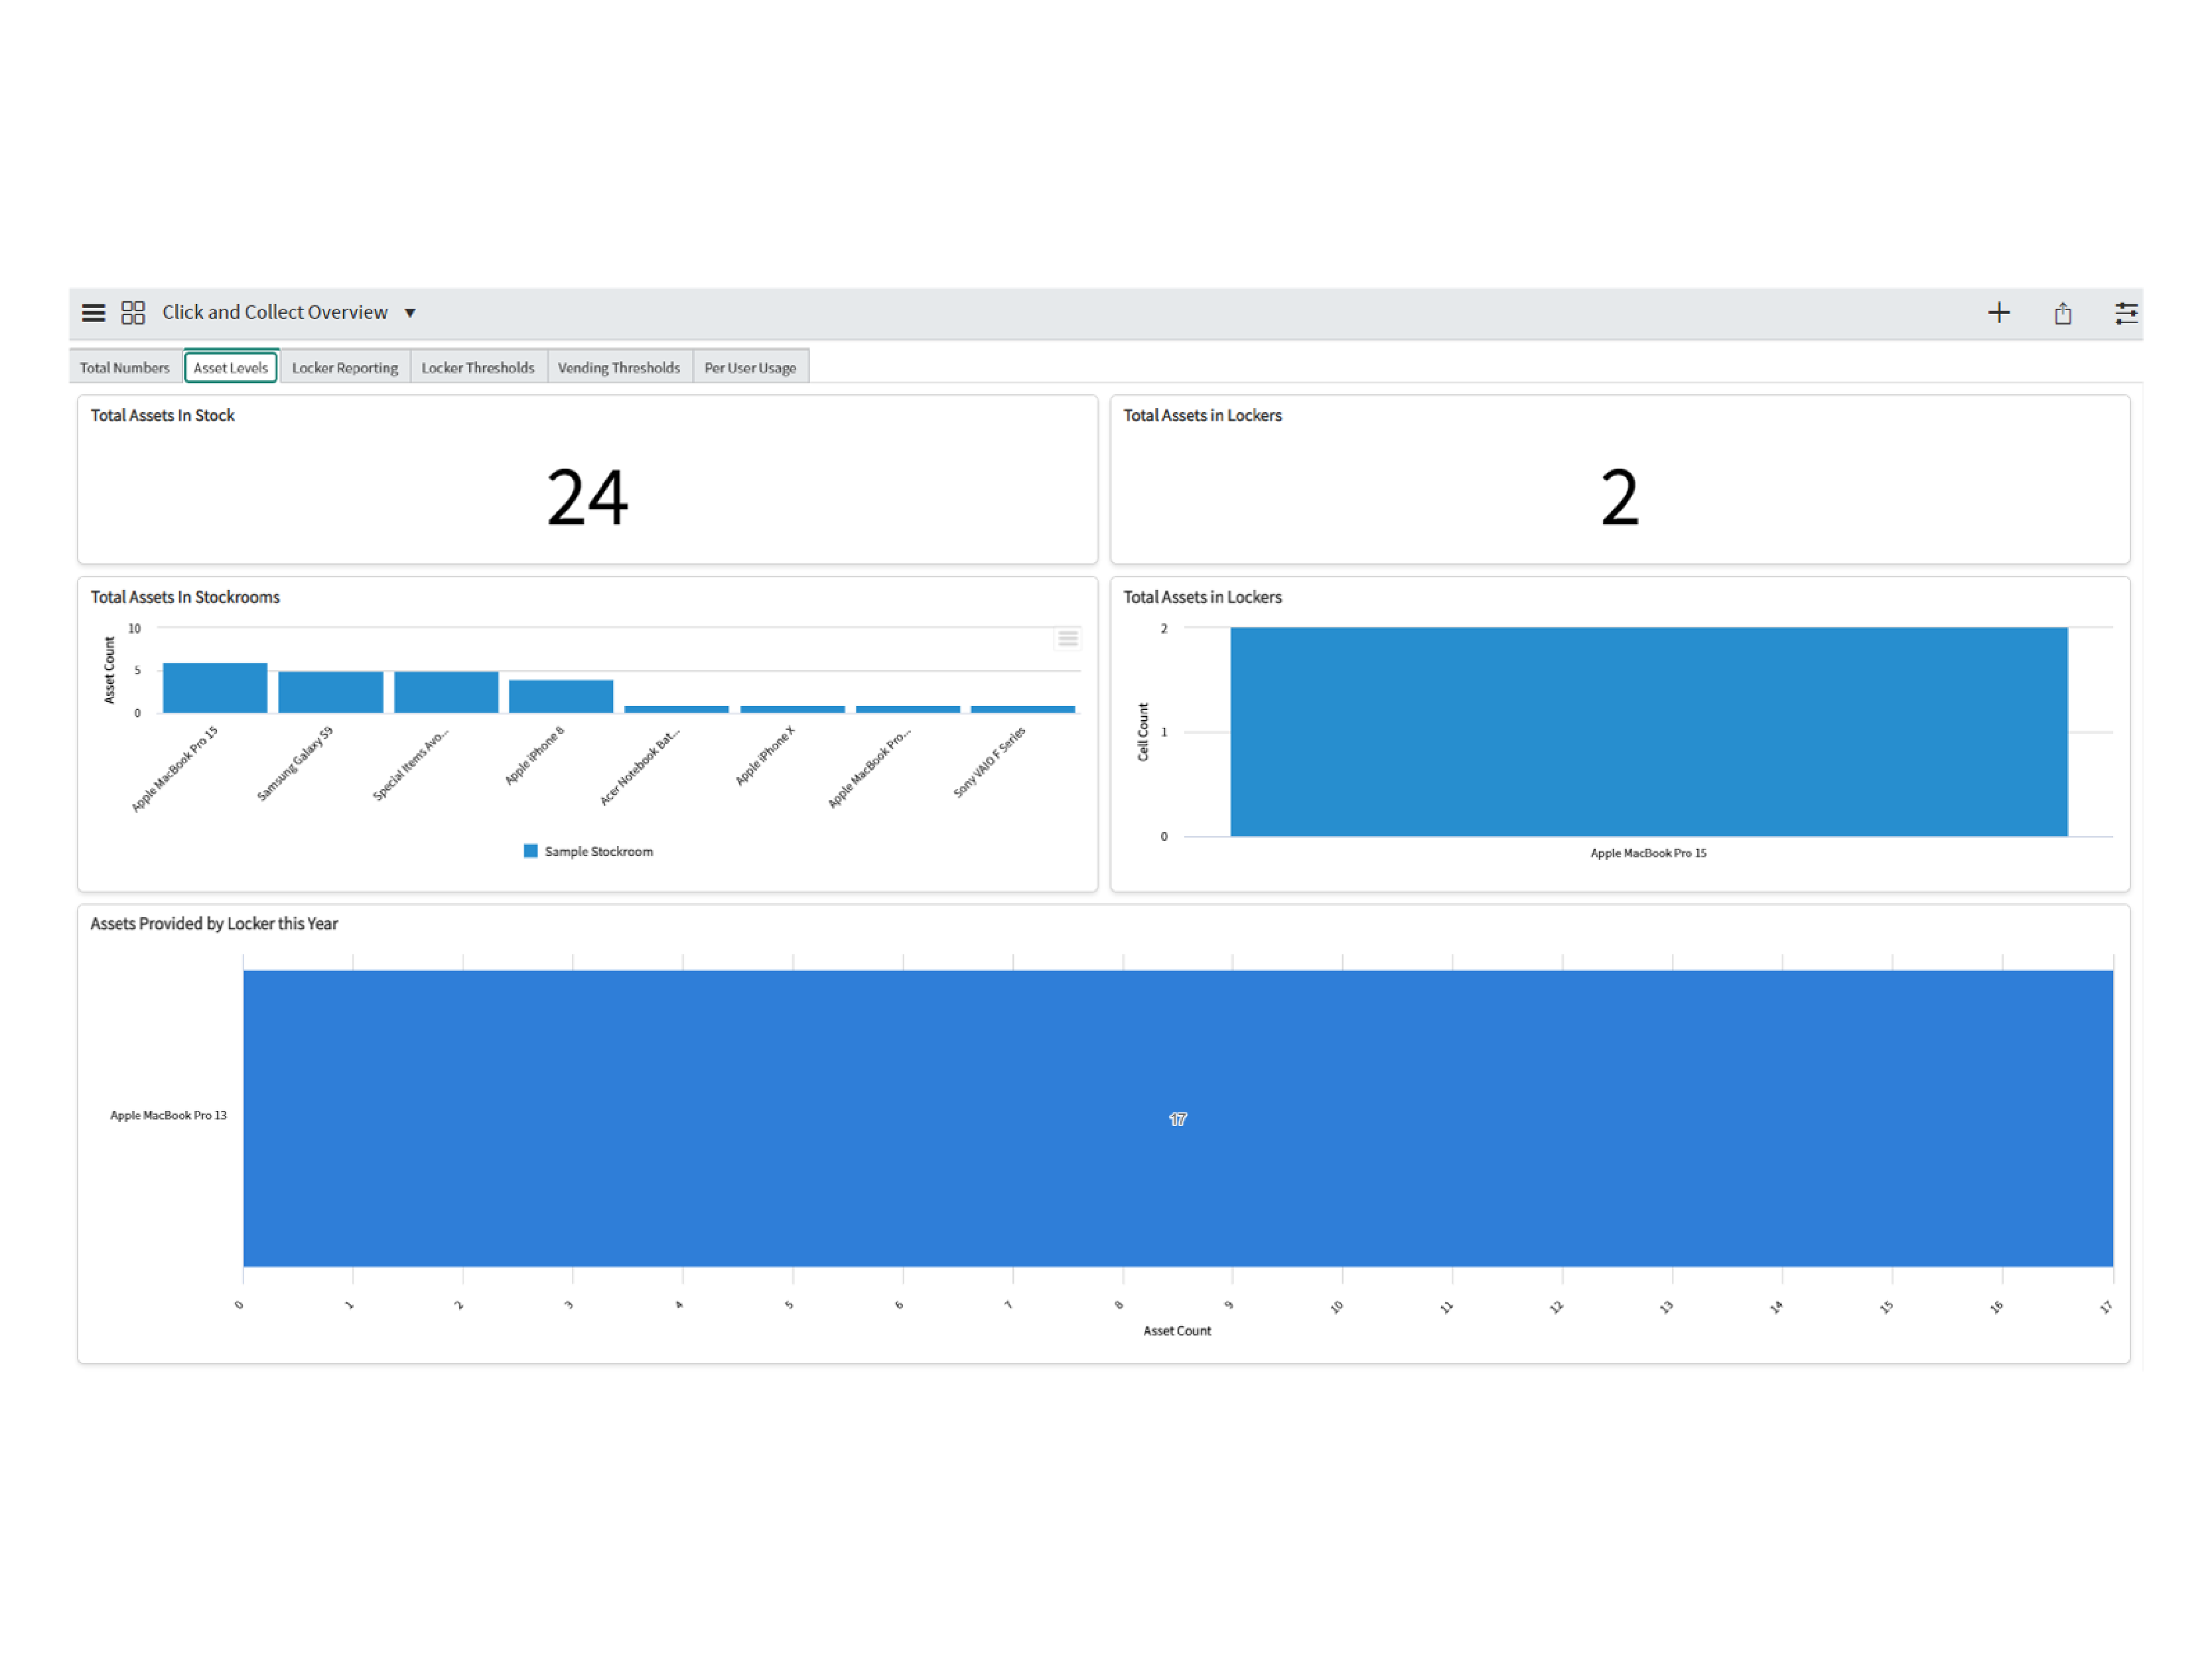Click the Apple MacBook Pro 13 horizontal bar
This screenshot has height=1659, width=2212.
pos(1178,1118)
